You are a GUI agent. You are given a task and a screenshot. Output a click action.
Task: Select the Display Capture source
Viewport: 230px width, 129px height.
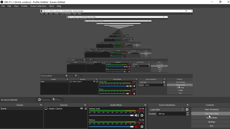point(55,109)
